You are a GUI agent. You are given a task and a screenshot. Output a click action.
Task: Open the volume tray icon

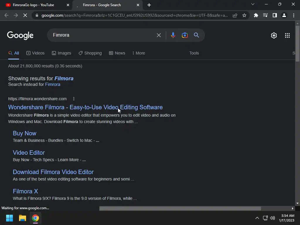tap(272, 218)
